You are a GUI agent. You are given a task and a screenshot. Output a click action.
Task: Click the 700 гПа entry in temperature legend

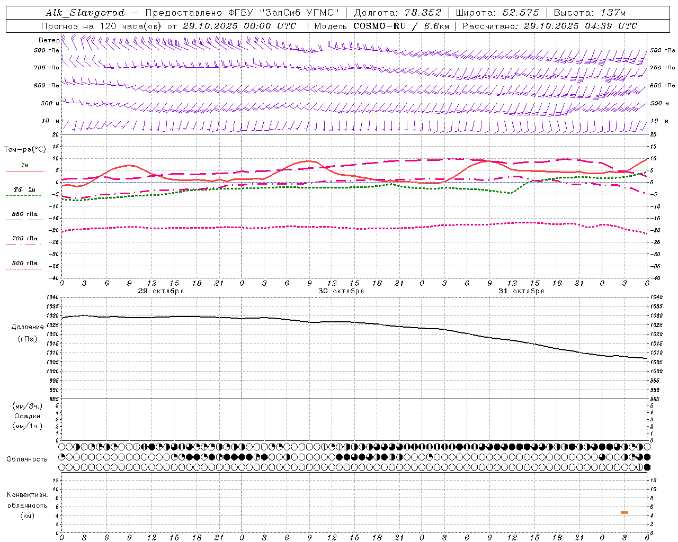tap(25, 238)
